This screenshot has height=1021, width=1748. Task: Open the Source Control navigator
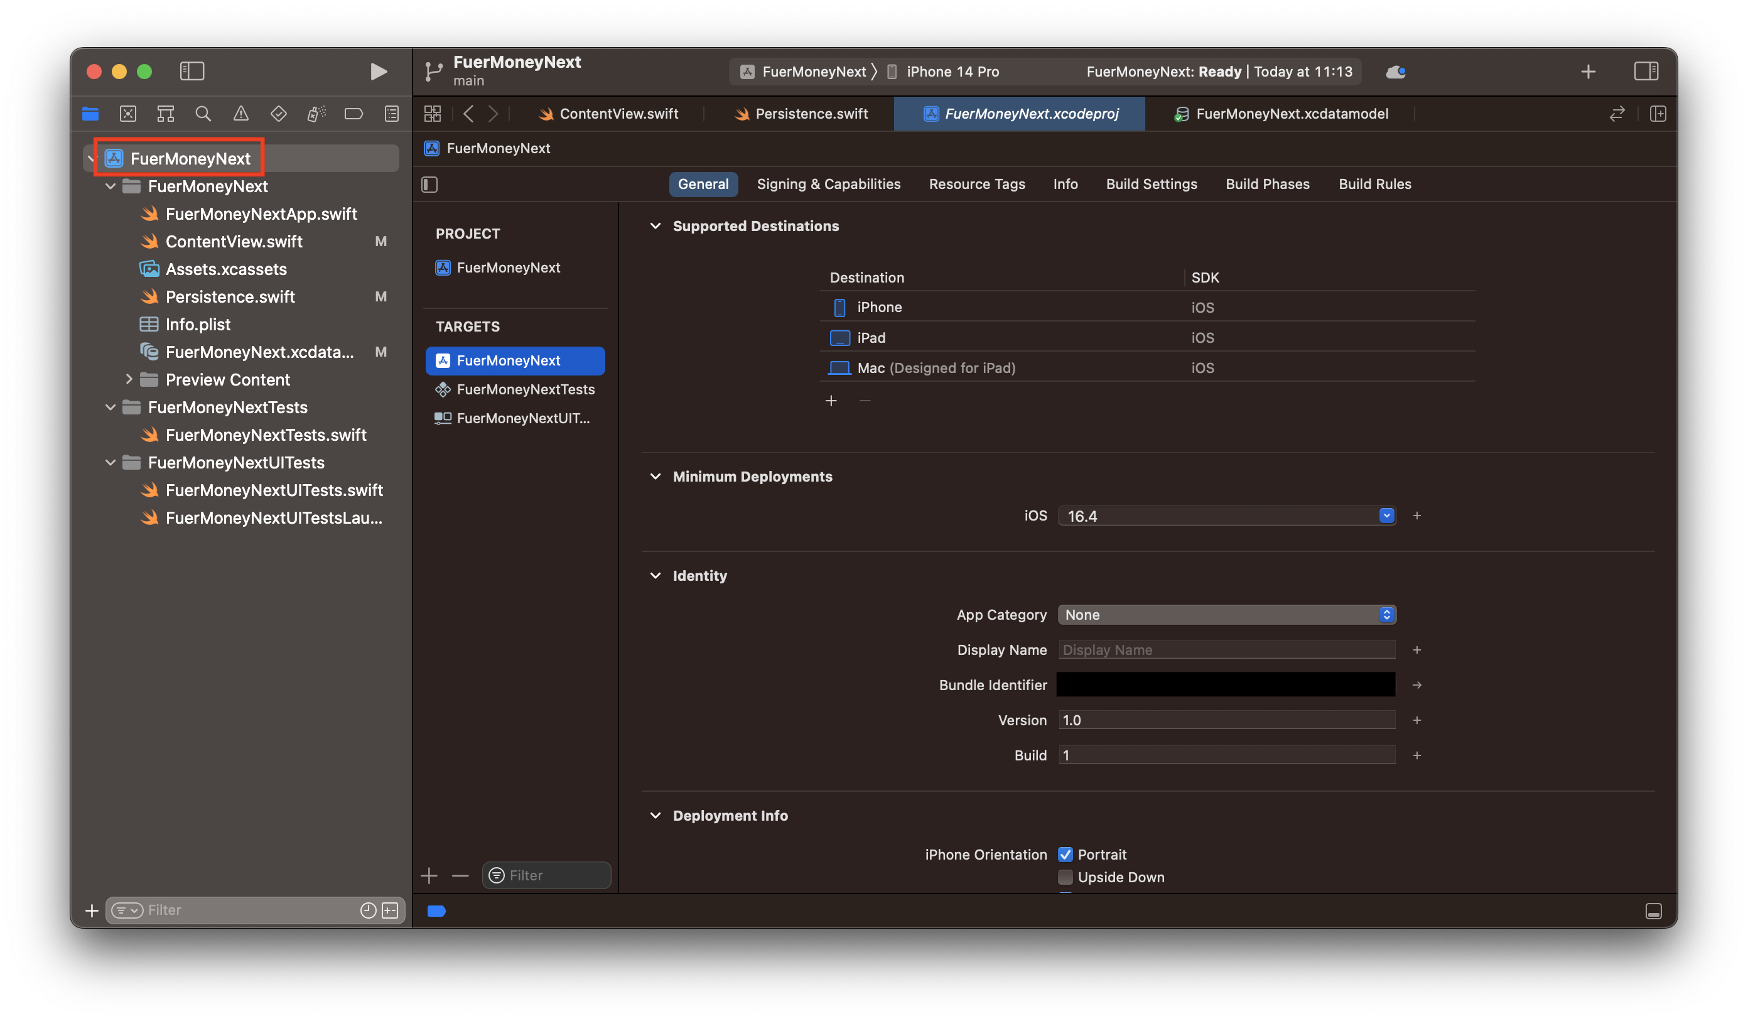(x=127, y=113)
